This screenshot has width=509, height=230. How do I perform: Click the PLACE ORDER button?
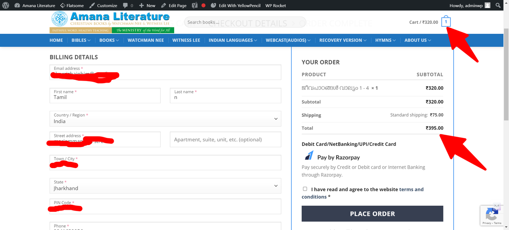[x=372, y=214]
